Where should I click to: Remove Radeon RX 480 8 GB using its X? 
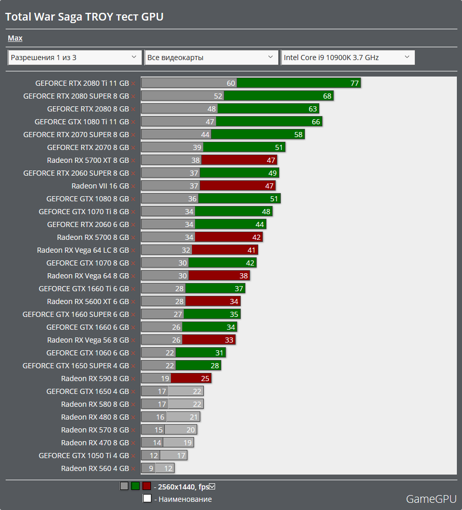tap(133, 418)
